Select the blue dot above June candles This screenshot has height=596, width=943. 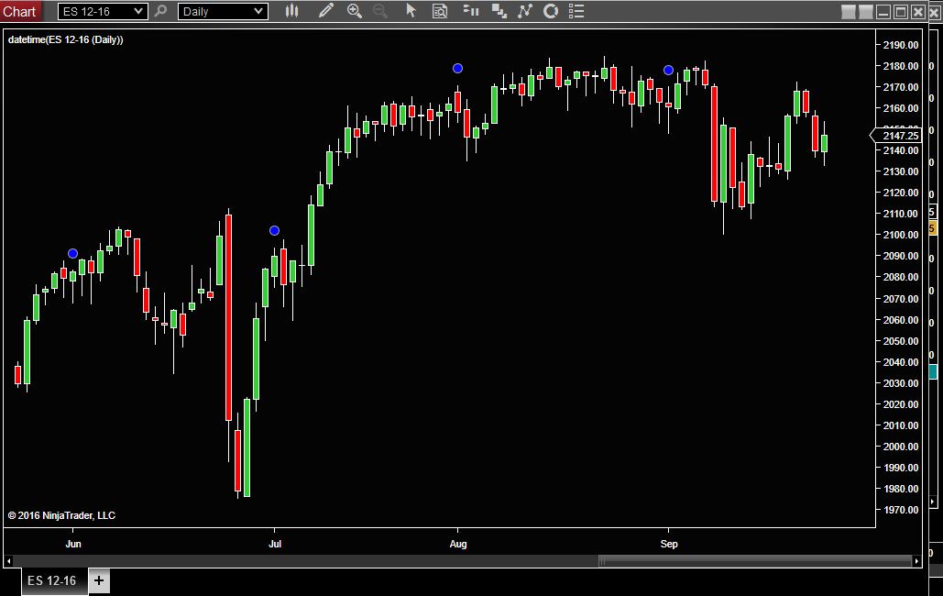click(x=72, y=253)
